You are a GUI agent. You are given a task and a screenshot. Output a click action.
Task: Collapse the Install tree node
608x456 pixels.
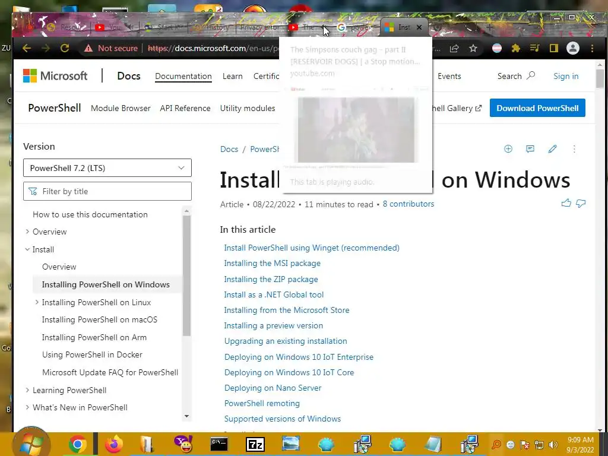(x=27, y=249)
